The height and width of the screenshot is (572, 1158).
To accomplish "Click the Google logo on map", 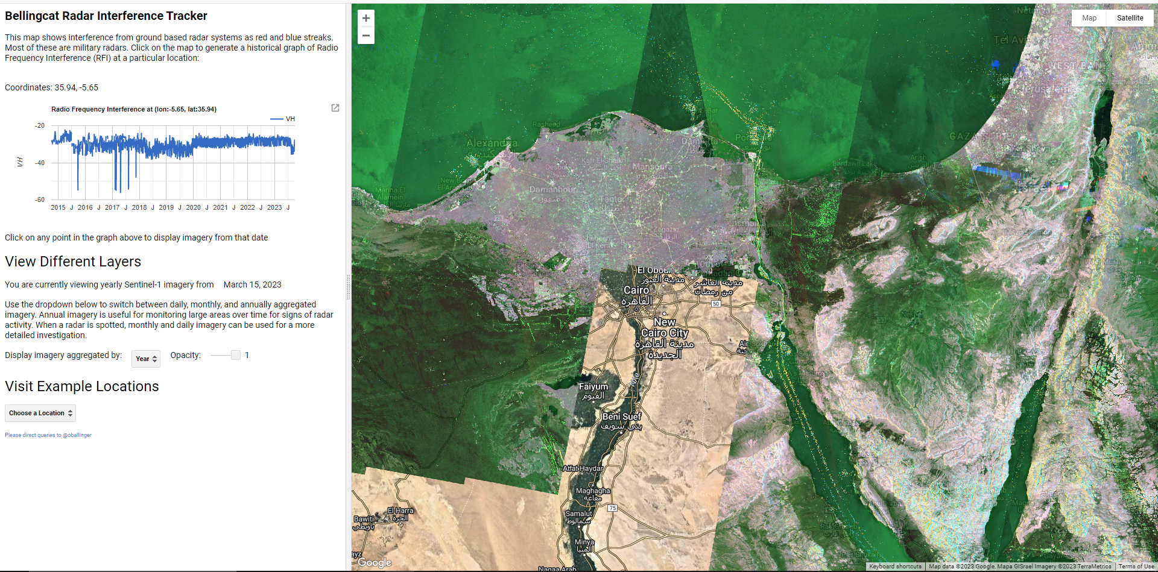I will coord(375,562).
